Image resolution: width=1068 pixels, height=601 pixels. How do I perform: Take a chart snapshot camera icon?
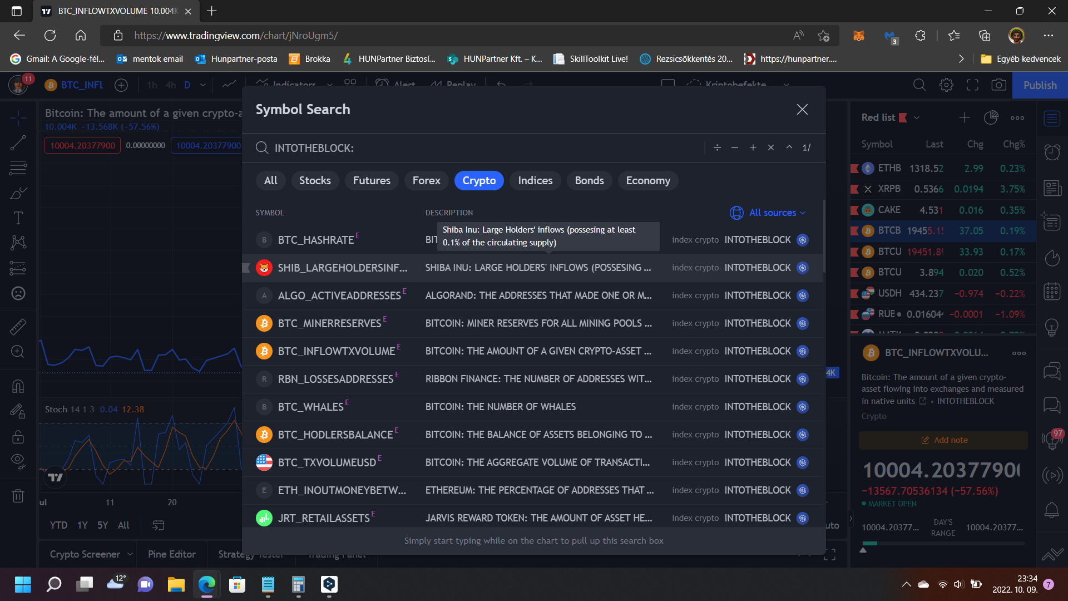point(998,85)
